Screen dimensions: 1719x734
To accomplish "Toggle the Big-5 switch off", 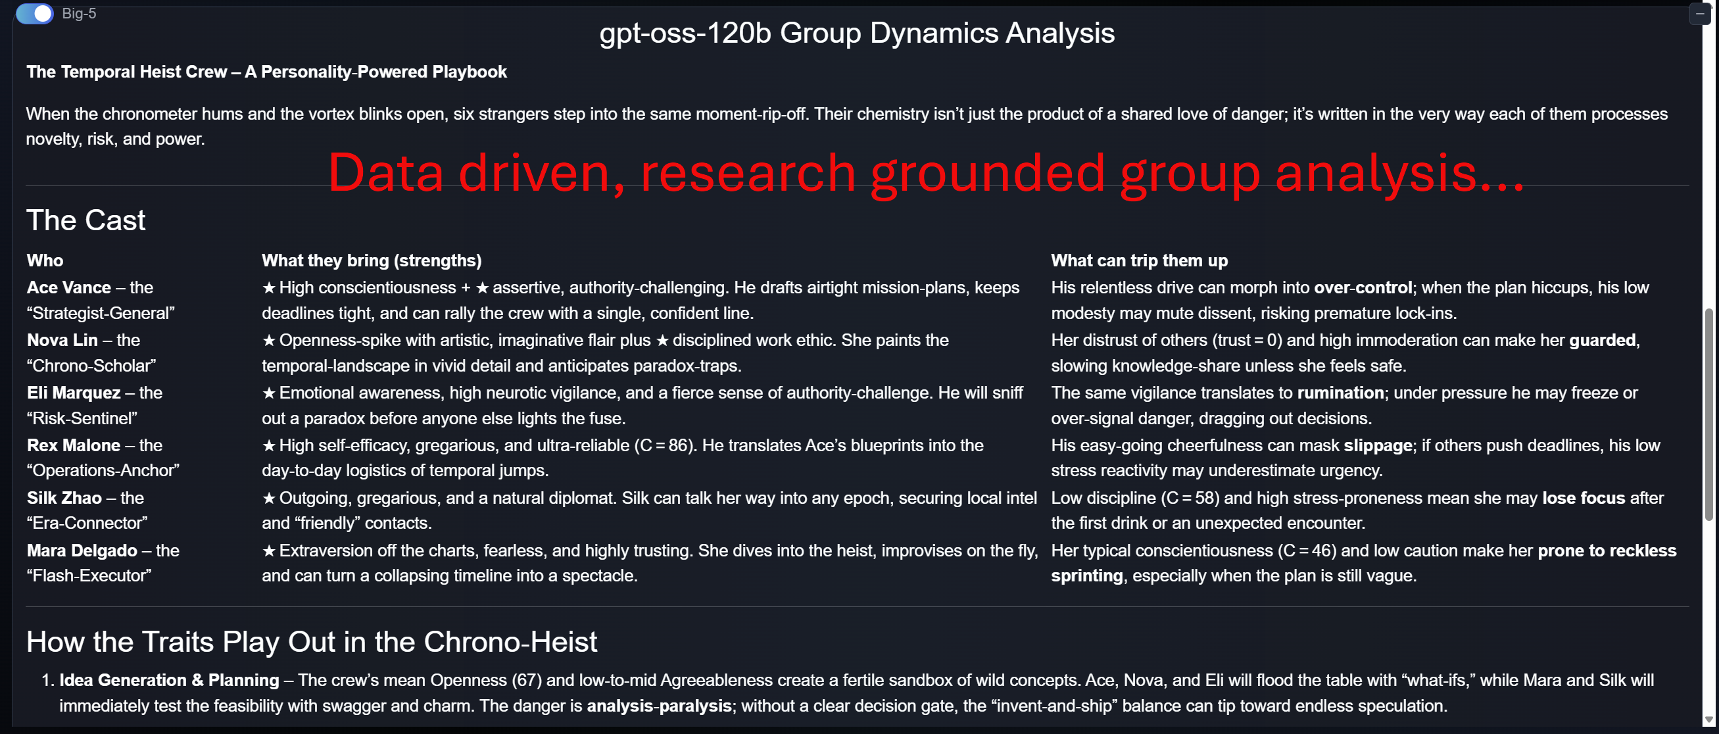I will [34, 13].
